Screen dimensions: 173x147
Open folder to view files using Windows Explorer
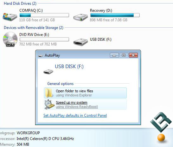coord(86,93)
